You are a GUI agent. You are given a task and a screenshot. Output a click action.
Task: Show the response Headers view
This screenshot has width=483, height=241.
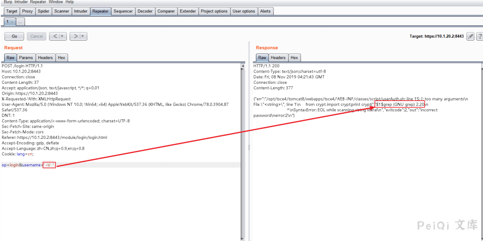pos(278,58)
